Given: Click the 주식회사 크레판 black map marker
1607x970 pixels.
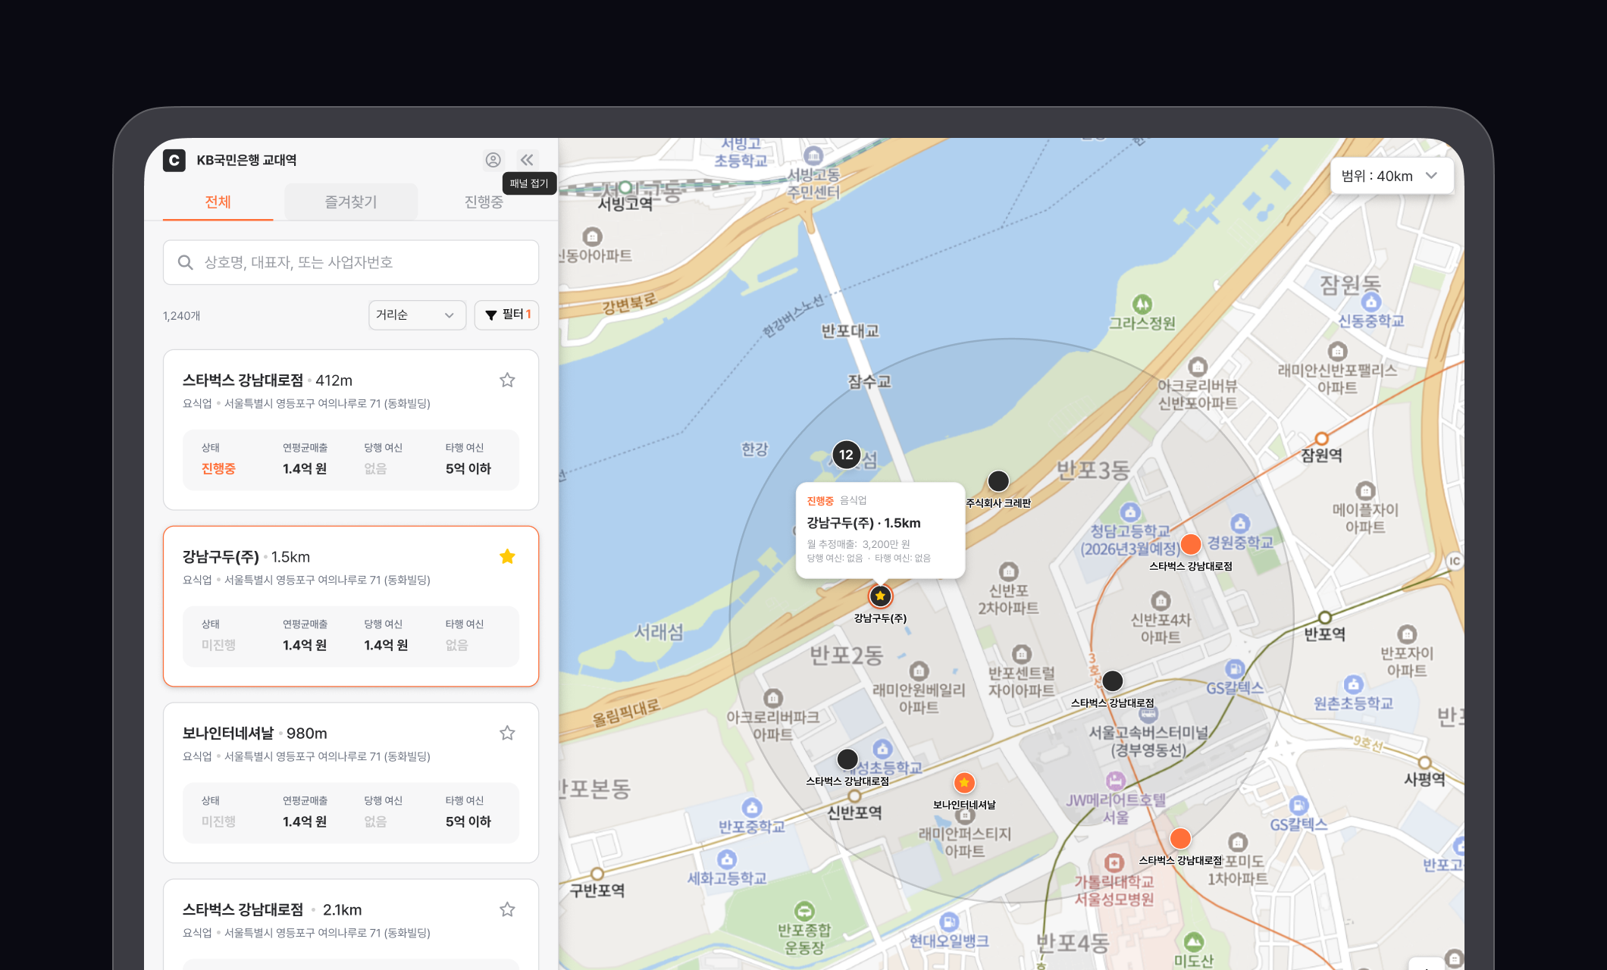Looking at the screenshot, I should [x=998, y=481].
